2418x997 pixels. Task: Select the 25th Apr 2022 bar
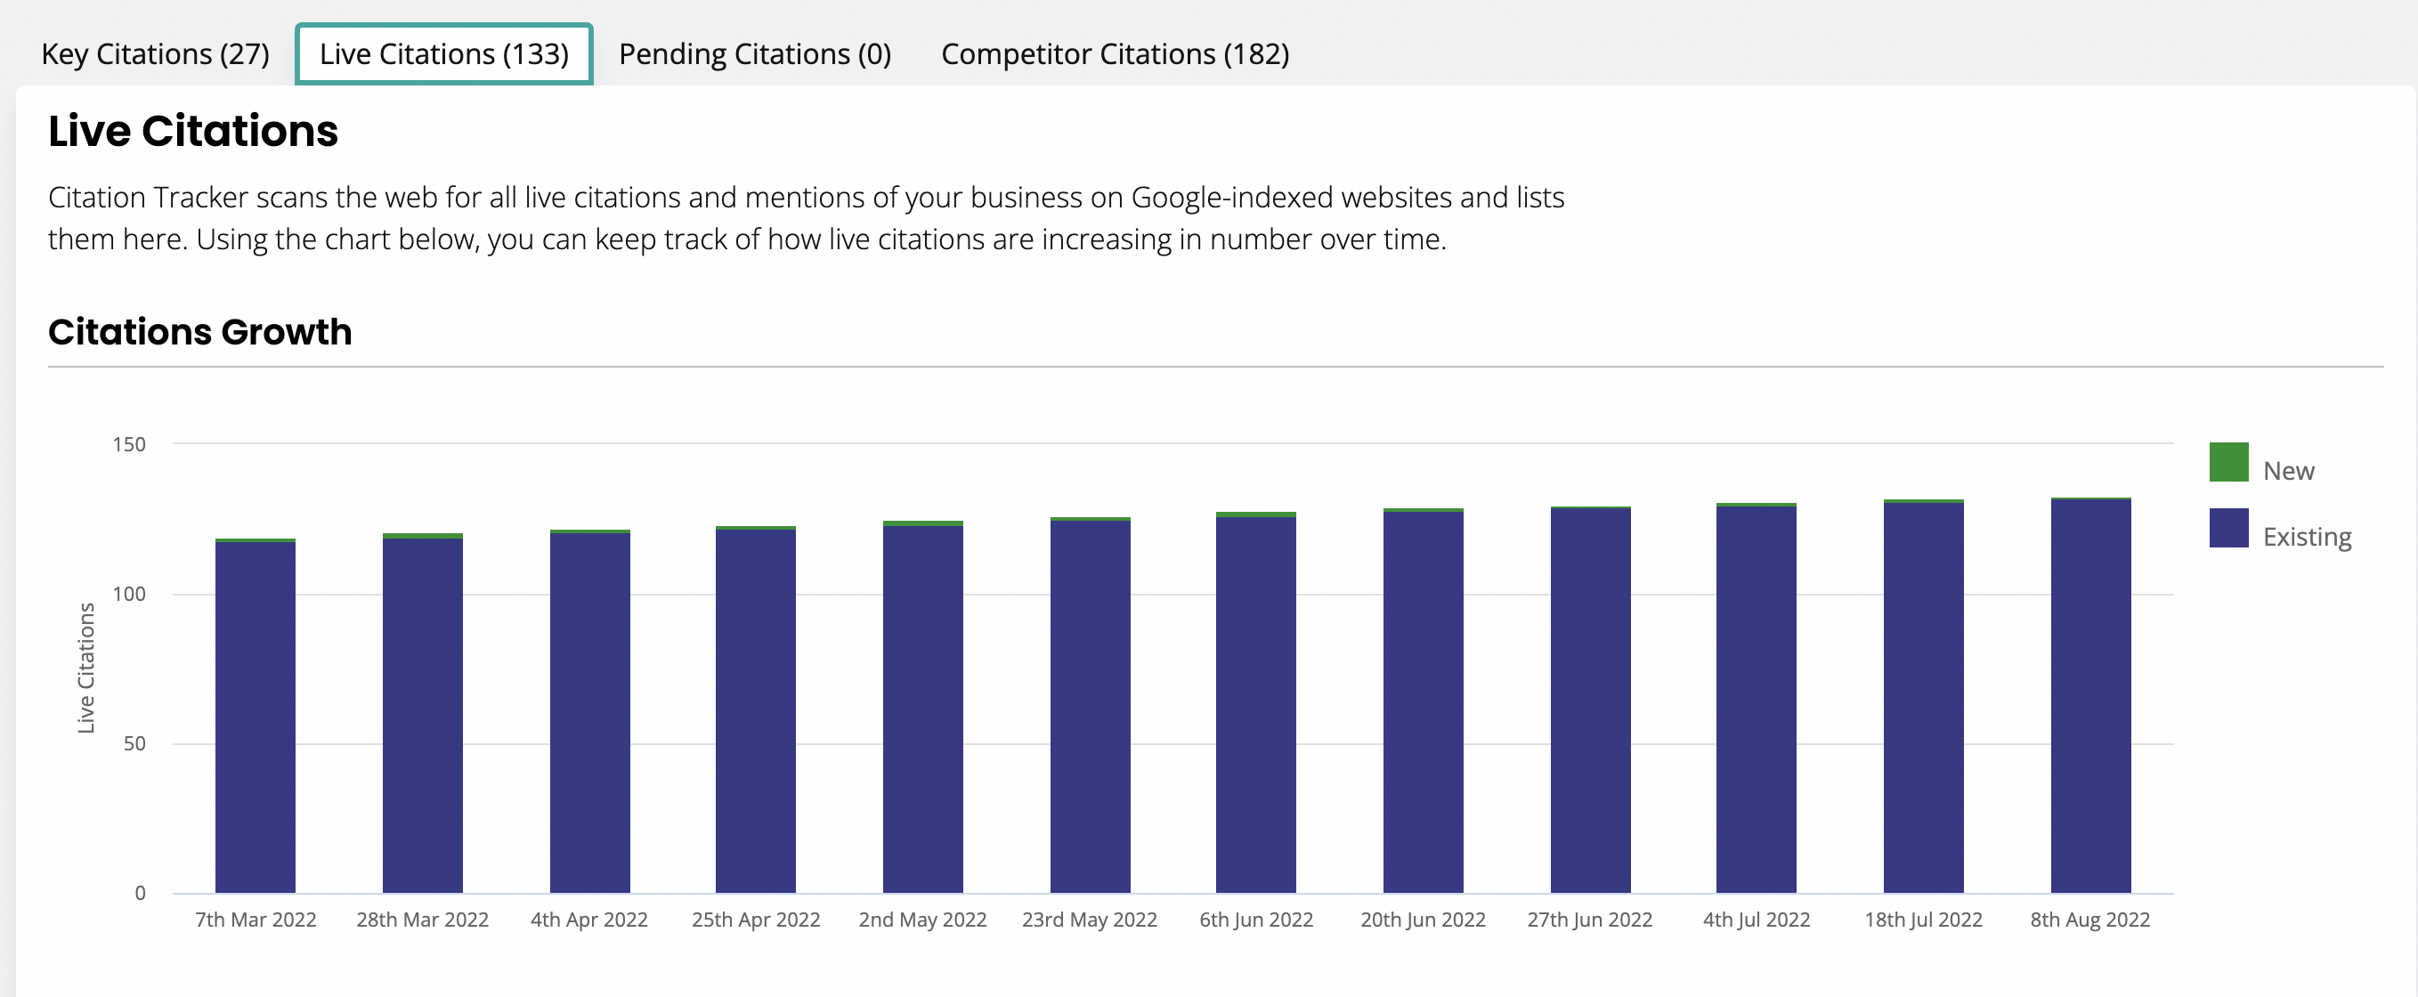click(x=756, y=709)
